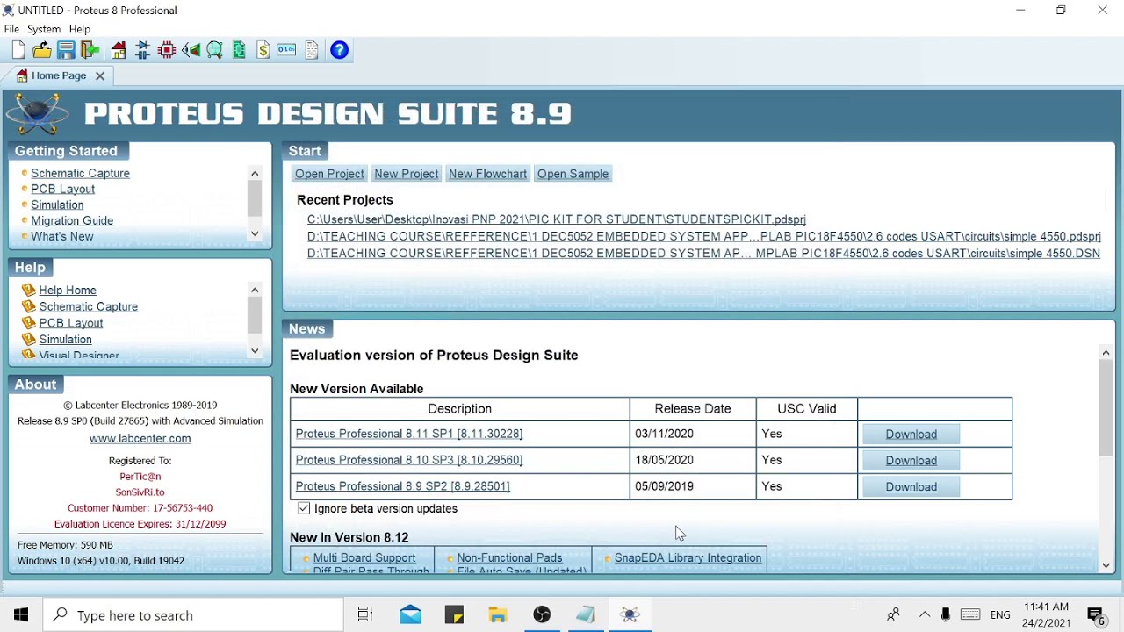Open 3D Visualizer toolbar icon

coord(191,50)
